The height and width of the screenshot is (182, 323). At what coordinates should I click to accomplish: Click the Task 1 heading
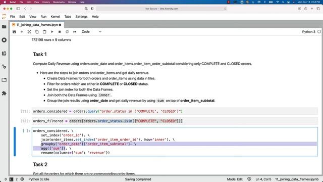pos(40,54)
